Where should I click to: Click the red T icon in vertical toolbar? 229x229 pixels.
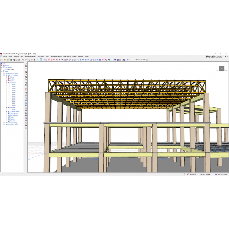coord(26,69)
